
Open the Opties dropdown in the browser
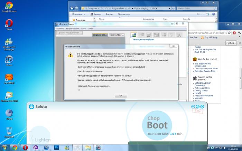point(231,43)
